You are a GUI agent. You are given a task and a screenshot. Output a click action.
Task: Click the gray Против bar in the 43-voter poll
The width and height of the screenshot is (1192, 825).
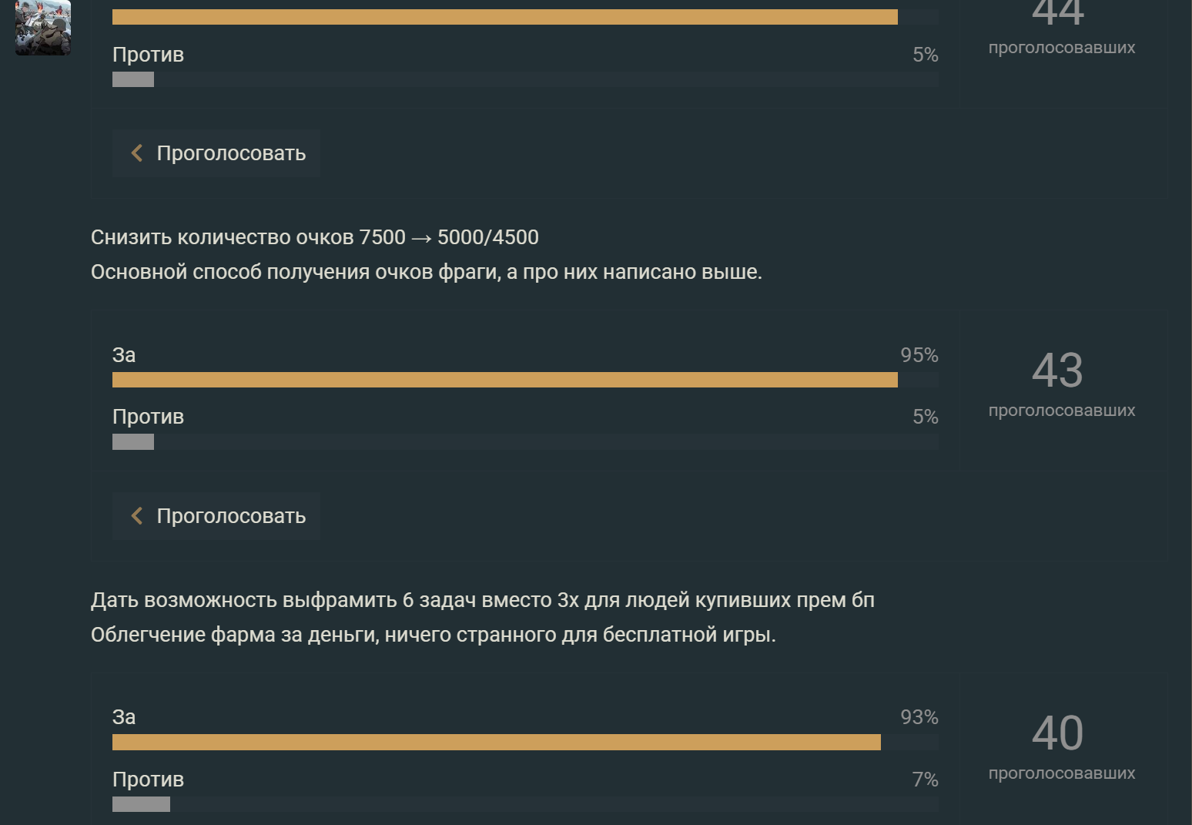click(x=133, y=442)
